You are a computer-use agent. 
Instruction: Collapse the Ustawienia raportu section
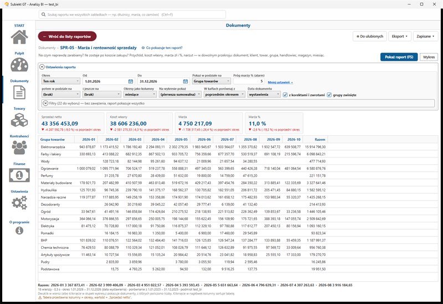pyautogui.click(x=42, y=67)
